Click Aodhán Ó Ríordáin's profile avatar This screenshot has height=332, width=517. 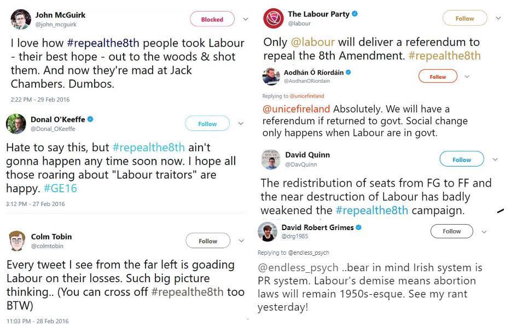(271, 77)
